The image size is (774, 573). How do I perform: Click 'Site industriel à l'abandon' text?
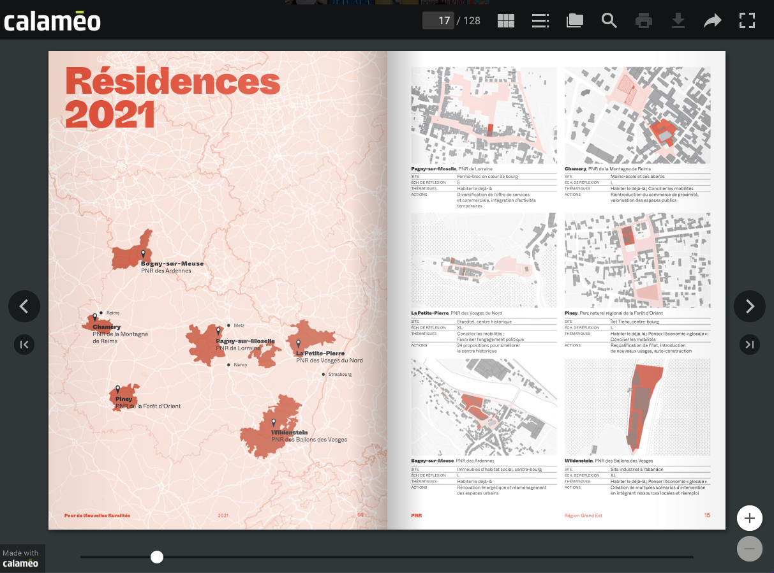coord(637,469)
